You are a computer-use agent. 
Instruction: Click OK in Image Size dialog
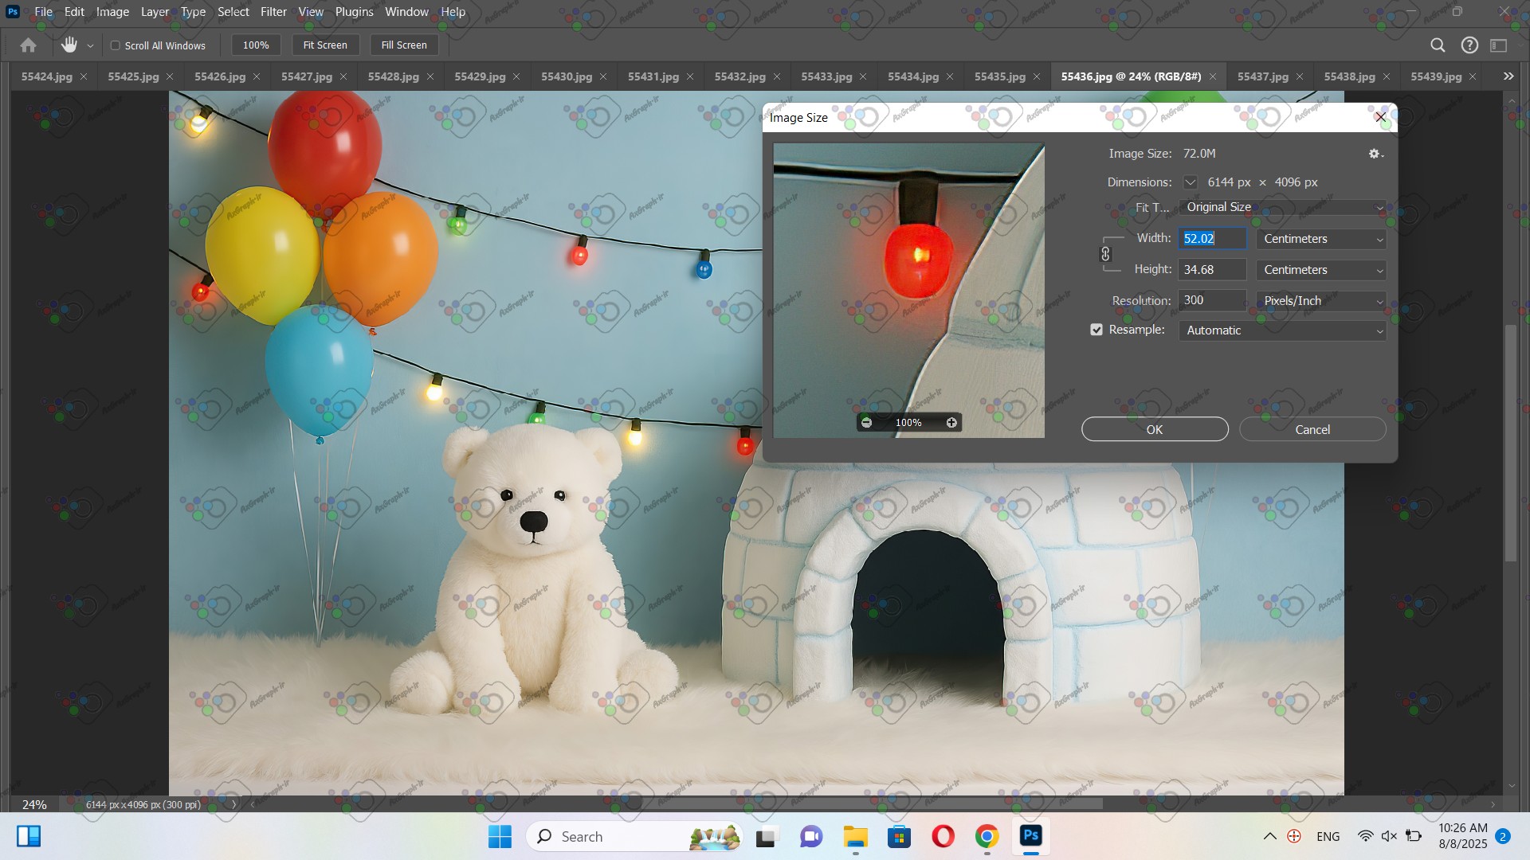1154,429
